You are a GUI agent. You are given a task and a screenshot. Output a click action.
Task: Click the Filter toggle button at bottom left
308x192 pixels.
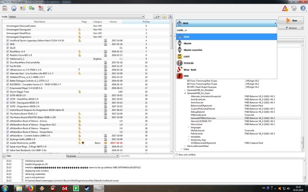click(x=4, y=156)
